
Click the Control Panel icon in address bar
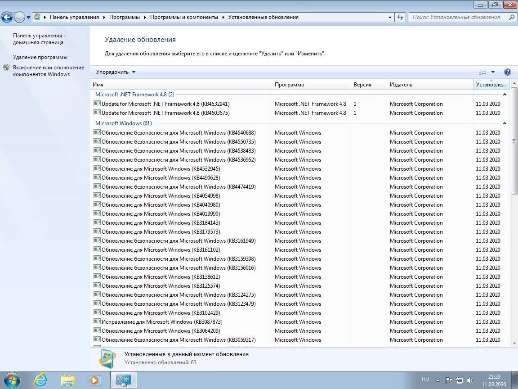(x=37, y=17)
